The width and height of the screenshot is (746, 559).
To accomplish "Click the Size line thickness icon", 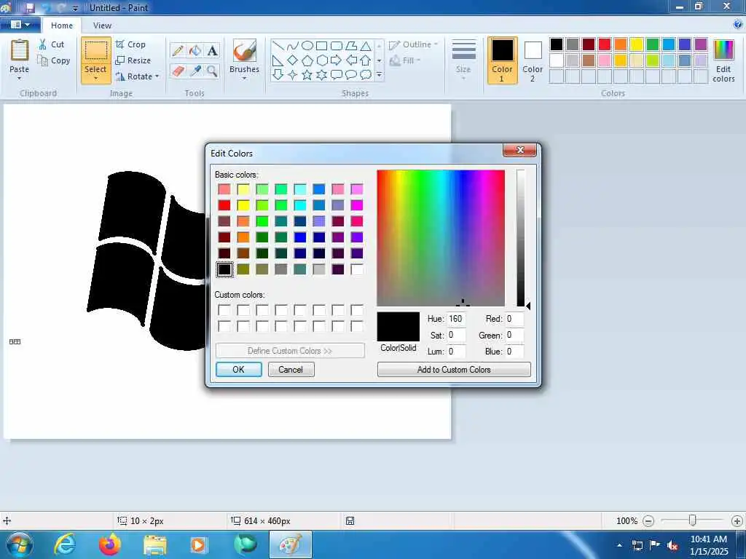I will (x=463, y=50).
